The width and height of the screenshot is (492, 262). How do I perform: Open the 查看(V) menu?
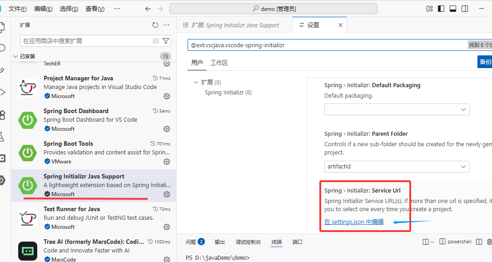[95, 9]
